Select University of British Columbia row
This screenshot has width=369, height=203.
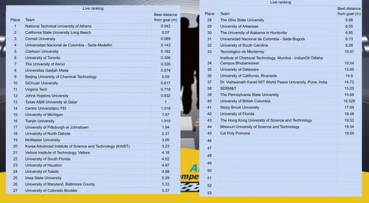245,101
